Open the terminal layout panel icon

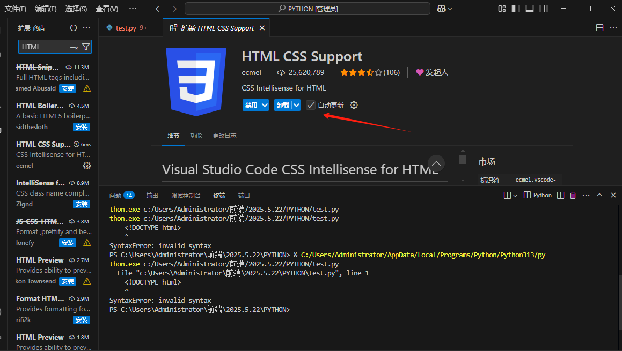click(x=507, y=195)
